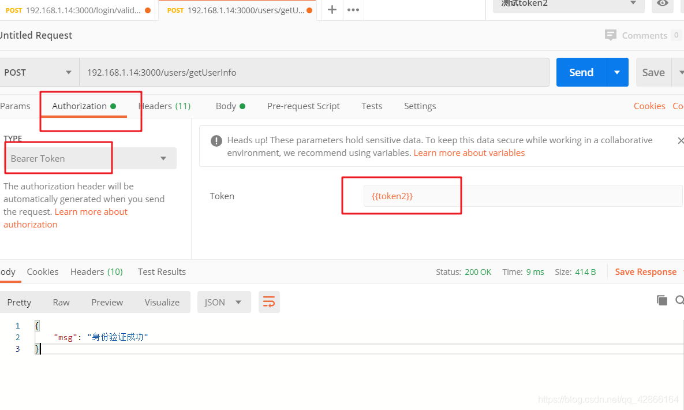Click the Heads up info icon
684x410 pixels.
tap(216, 140)
